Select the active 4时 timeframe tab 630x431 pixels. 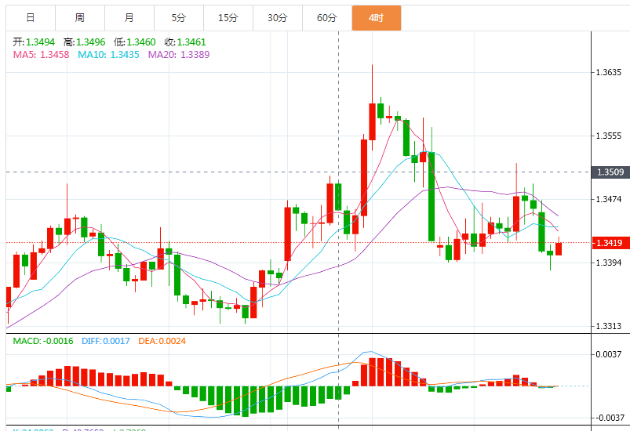click(377, 18)
